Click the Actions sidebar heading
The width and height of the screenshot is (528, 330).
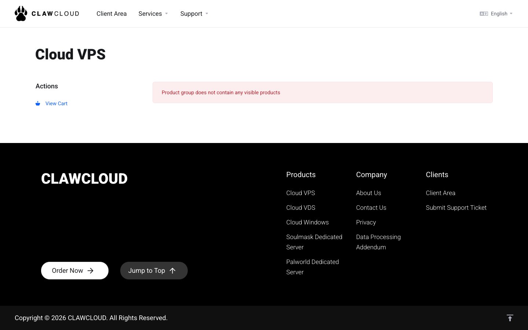point(47,86)
